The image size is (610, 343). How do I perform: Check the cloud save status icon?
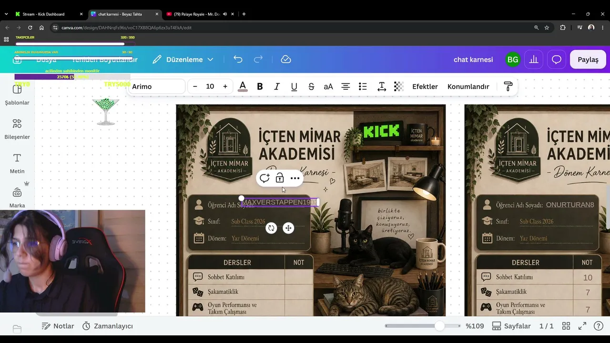286,60
